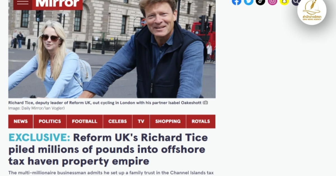Open the Facebook social icon

coord(237,1)
